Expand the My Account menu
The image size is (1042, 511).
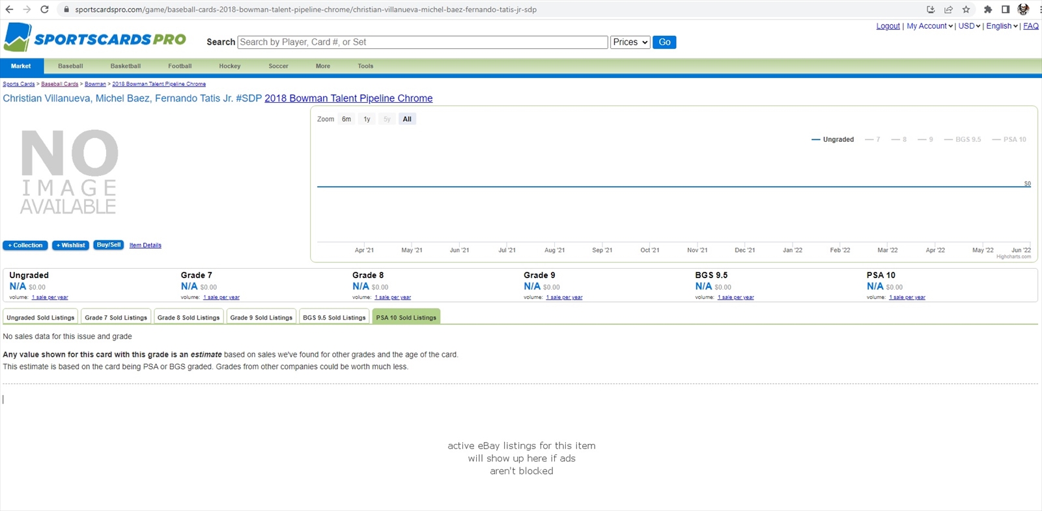pos(929,26)
